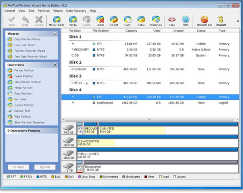
Task: Select the D:2ndHDD partition row
Action: 150,69
